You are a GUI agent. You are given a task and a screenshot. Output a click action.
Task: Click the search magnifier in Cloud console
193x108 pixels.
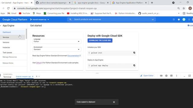click(70, 19)
